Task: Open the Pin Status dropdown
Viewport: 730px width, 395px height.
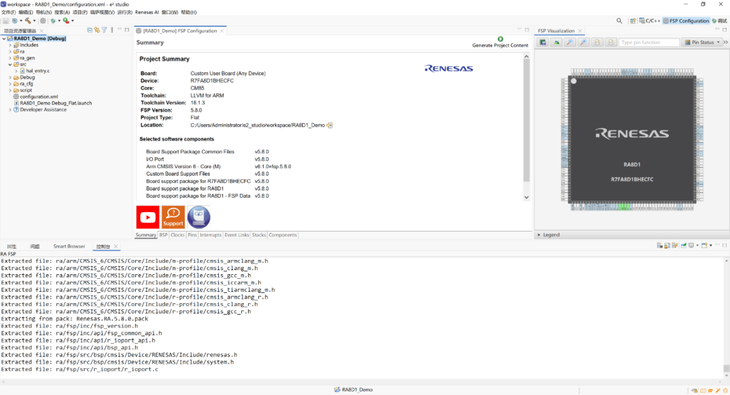Action: click(x=702, y=43)
